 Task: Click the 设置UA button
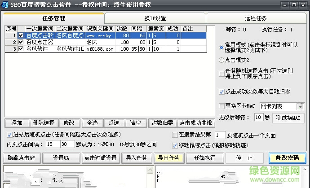click(61, 158)
